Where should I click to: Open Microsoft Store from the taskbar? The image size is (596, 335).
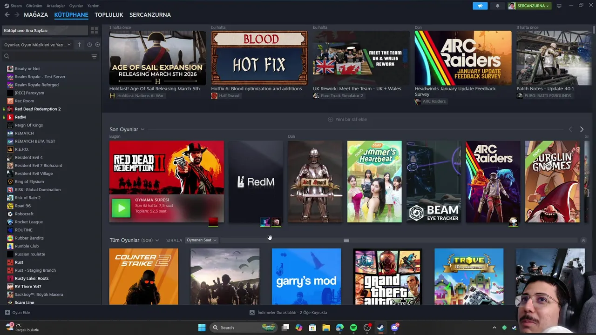[x=312, y=328]
